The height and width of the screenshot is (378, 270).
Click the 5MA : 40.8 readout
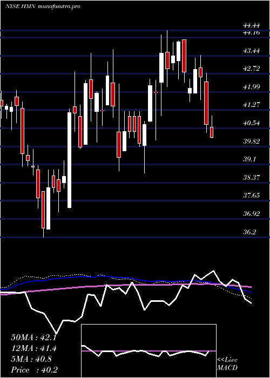(x=31, y=359)
